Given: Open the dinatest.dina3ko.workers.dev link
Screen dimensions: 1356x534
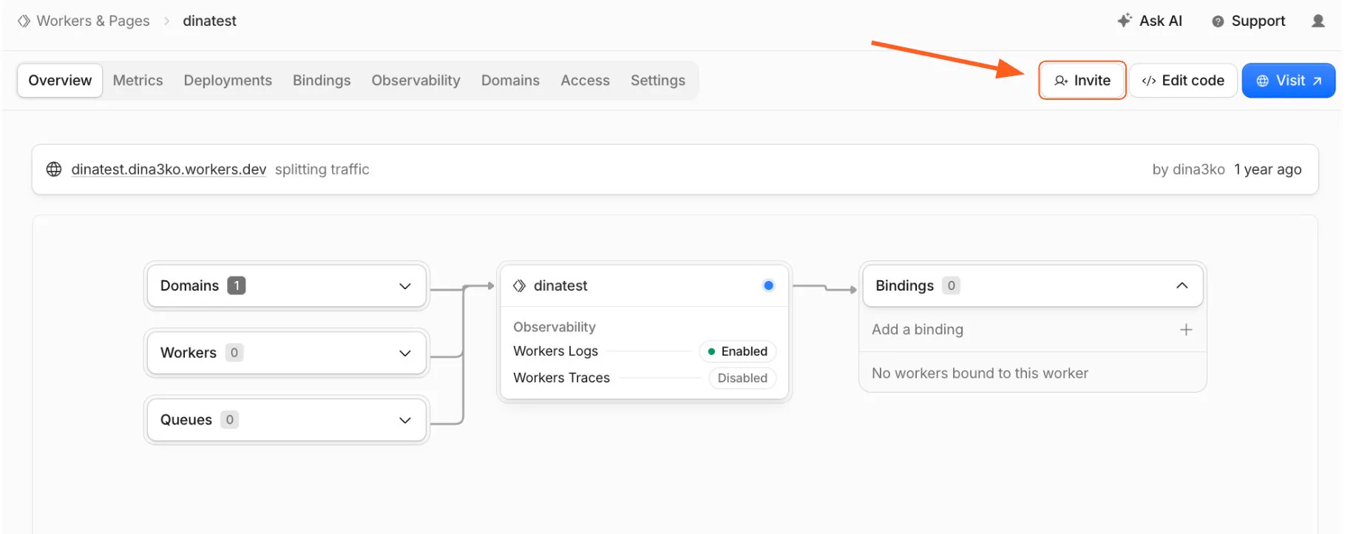Looking at the screenshot, I should click(169, 169).
